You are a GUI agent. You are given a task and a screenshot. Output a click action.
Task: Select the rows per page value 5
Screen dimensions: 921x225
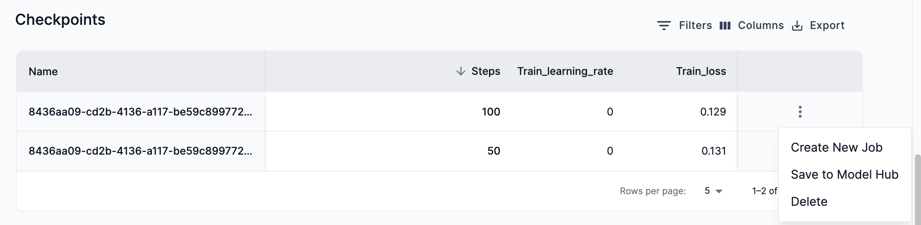click(x=707, y=191)
